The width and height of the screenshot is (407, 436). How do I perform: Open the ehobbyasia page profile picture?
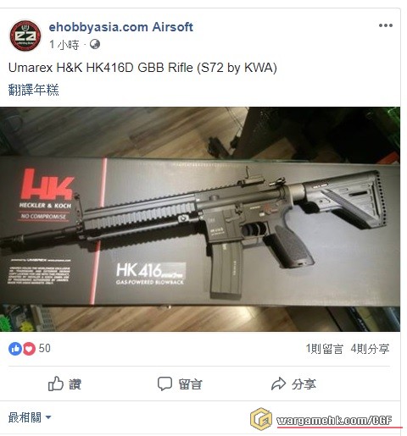[x=25, y=36]
